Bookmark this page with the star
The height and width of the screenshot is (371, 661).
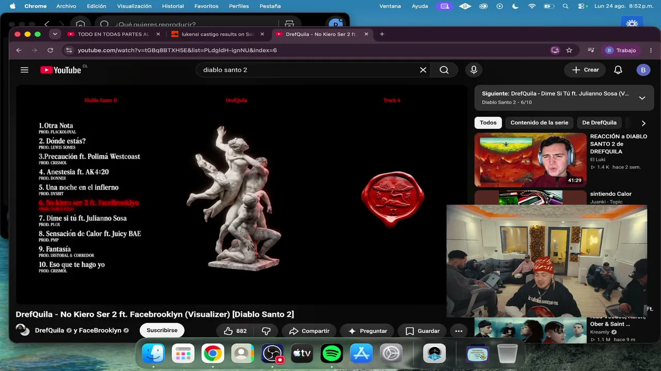tap(569, 50)
